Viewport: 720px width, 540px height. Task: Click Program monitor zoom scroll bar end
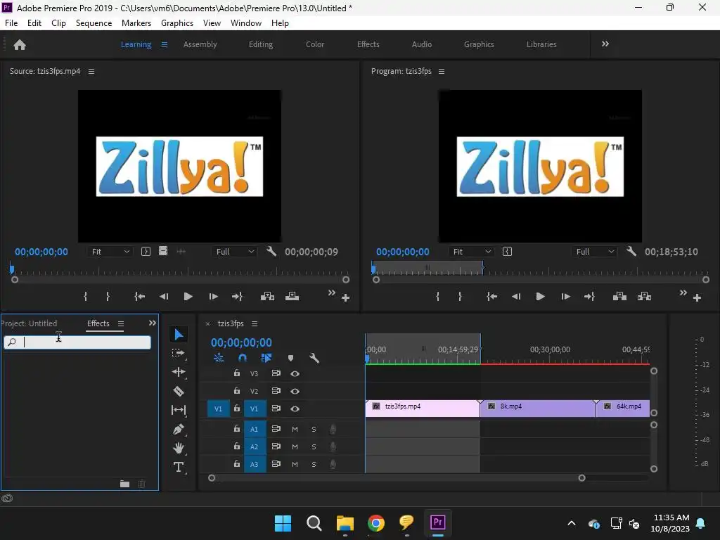click(706, 280)
